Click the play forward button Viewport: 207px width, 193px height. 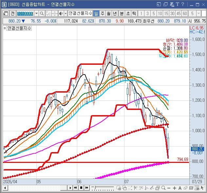(70, 188)
